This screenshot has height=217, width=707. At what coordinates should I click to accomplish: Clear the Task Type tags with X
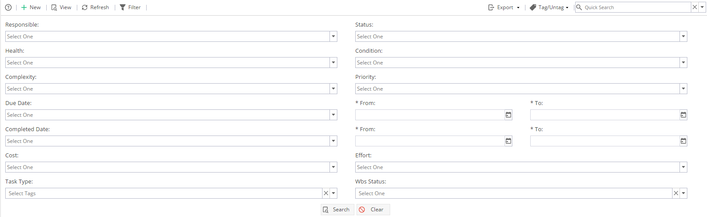pyautogui.click(x=326, y=193)
